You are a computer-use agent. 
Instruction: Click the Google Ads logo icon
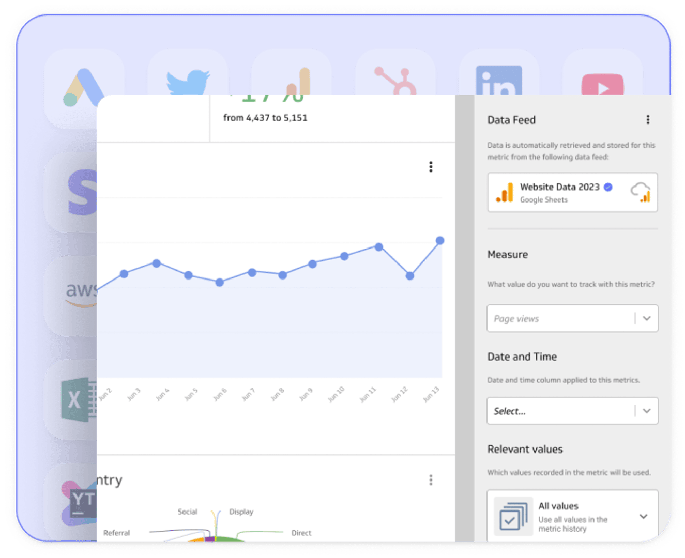[83, 87]
